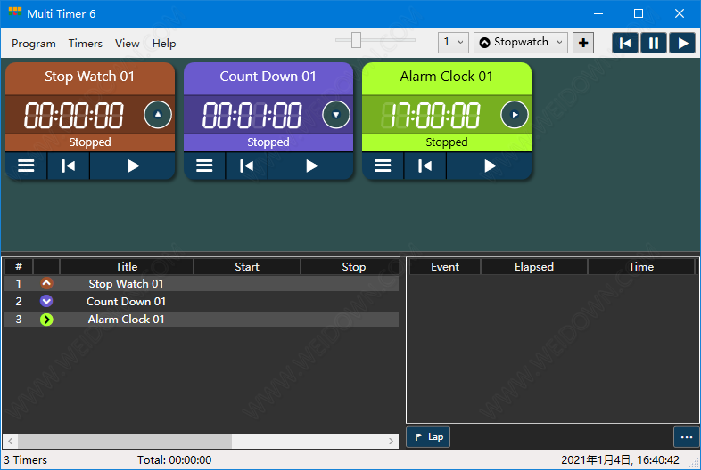Click the Stop Watch 01 mode up-arrow icon

click(x=157, y=114)
